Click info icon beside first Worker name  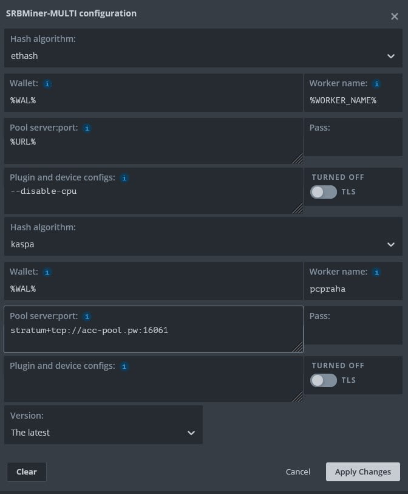point(377,84)
